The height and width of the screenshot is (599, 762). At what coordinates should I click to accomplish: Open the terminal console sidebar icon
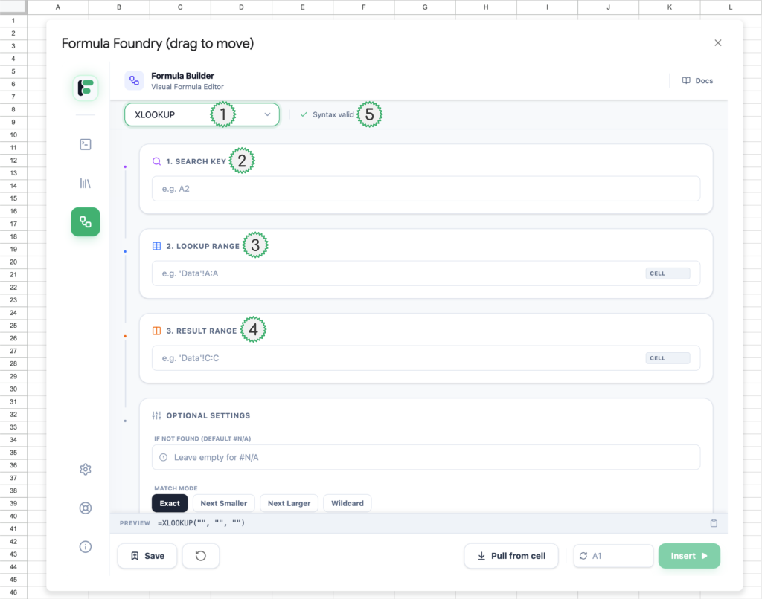click(86, 144)
